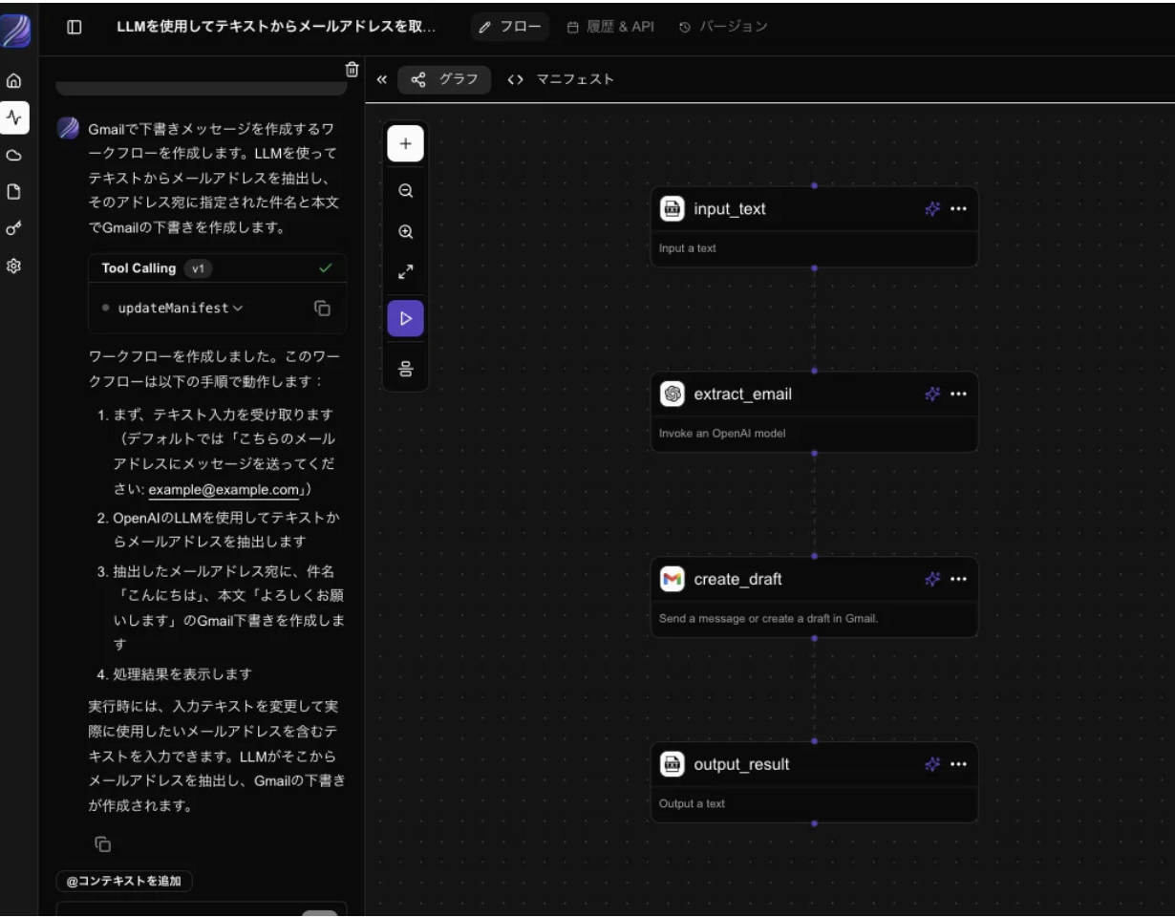Click the zoom out magnifier icon
Image resolution: width=1175 pixels, height=917 pixels.
[x=405, y=190]
